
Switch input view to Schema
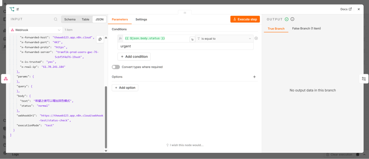pyautogui.click(x=70, y=19)
